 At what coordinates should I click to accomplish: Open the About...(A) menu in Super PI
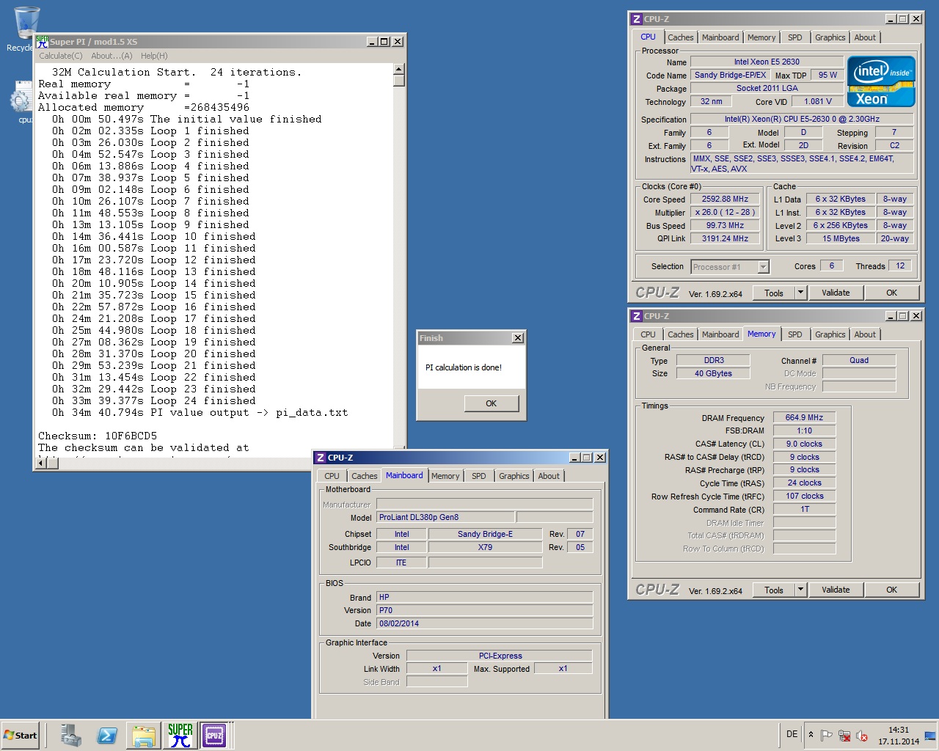(x=112, y=56)
